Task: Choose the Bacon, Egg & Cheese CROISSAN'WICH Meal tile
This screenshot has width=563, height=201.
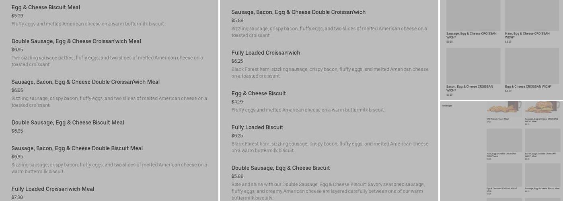Action: (x=542, y=140)
